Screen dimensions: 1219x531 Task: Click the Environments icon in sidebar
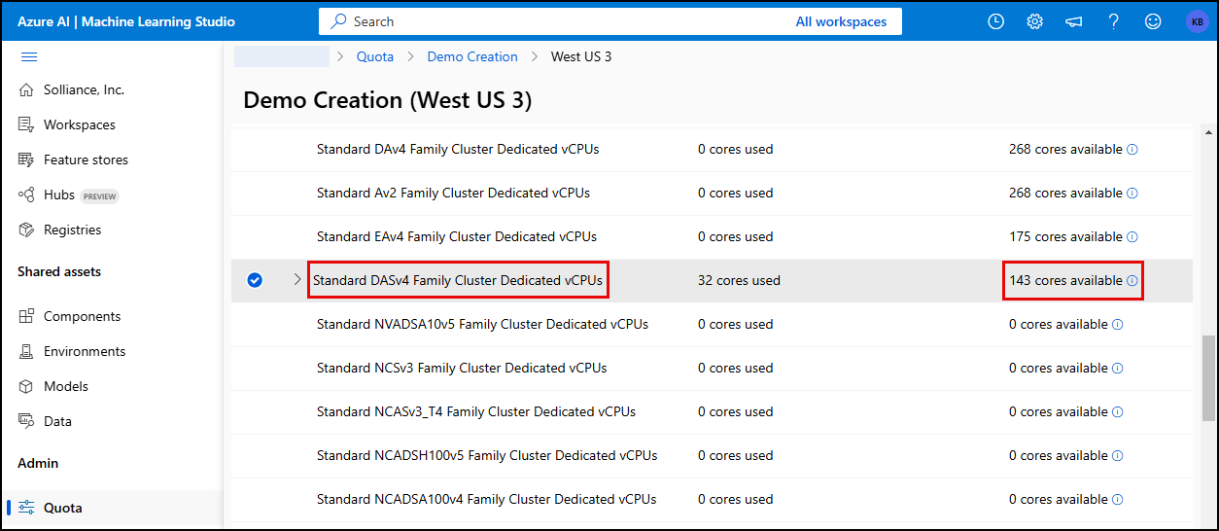click(x=26, y=351)
